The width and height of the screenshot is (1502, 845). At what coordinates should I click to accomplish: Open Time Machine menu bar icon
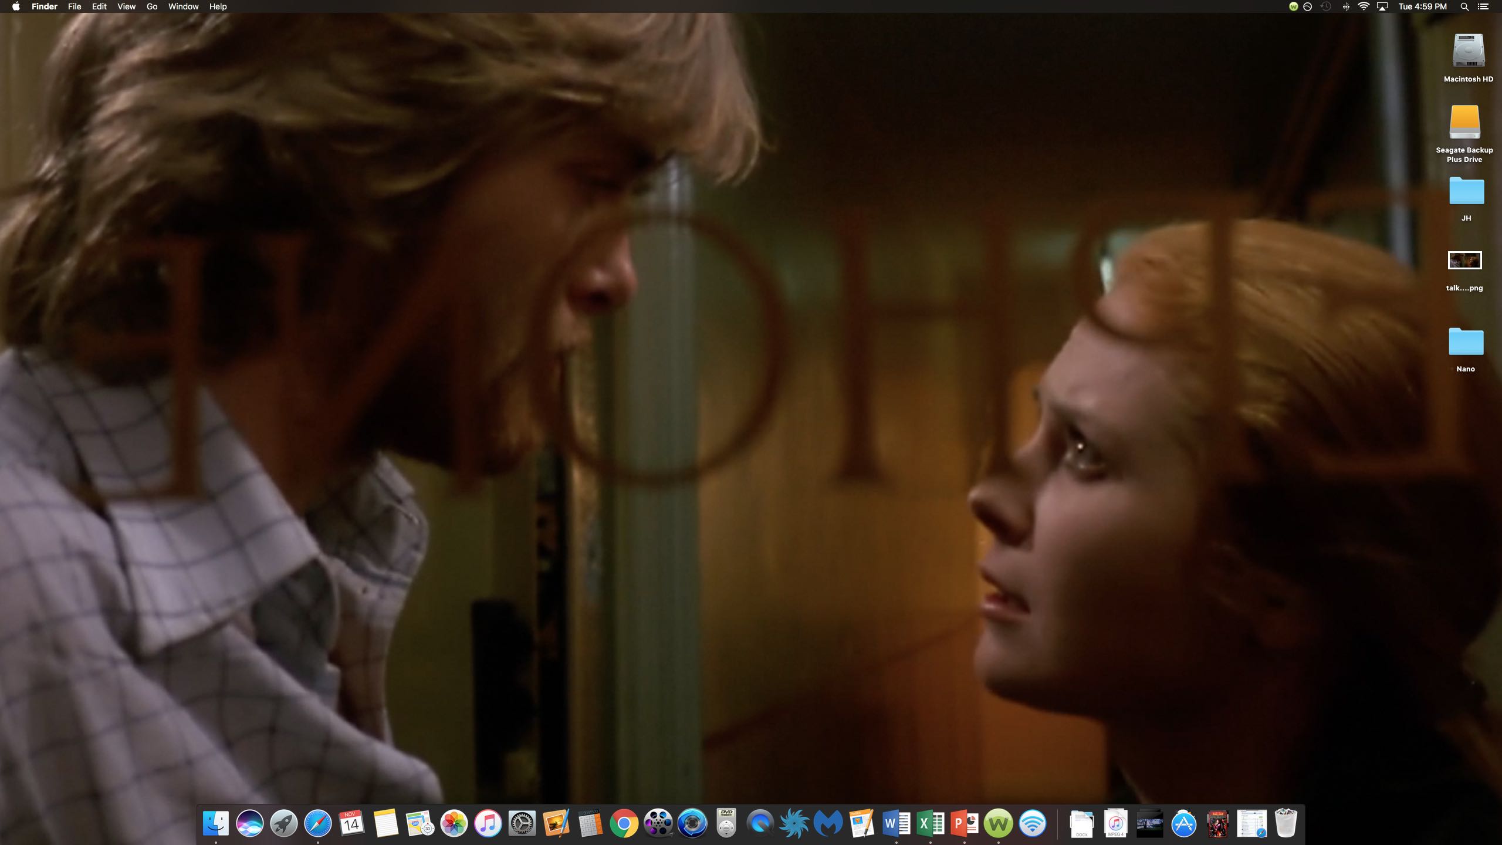pos(1326,6)
